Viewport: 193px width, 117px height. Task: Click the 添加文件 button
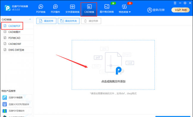(x=46, y=21)
